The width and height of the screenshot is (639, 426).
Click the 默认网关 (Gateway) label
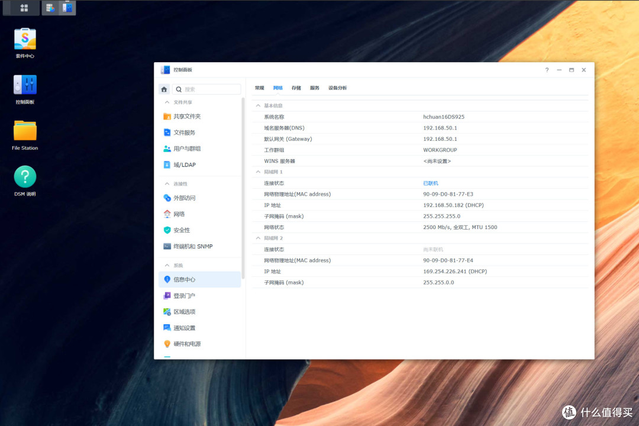(x=288, y=139)
